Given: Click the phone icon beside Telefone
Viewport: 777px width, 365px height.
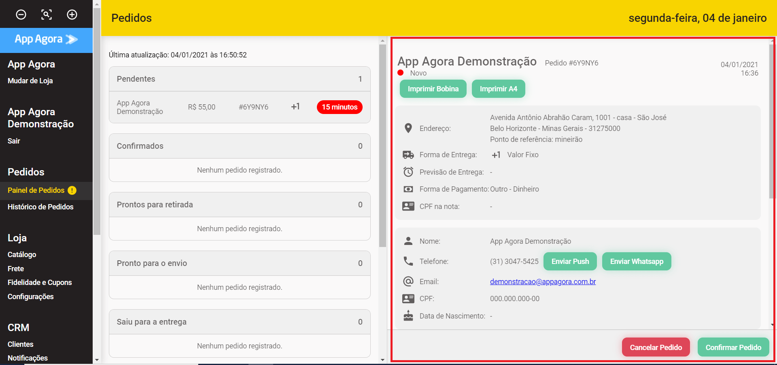Looking at the screenshot, I should (408, 261).
